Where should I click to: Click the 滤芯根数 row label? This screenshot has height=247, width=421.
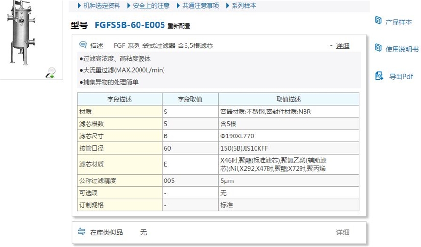(x=92, y=124)
